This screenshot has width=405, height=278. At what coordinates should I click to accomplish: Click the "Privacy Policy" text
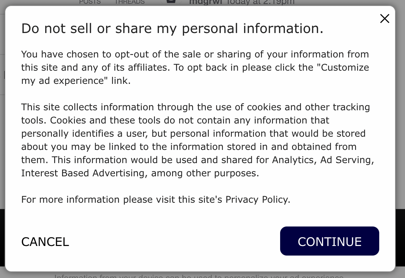tap(257, 199)
